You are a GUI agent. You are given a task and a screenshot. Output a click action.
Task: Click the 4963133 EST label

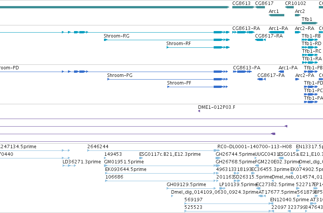click(x=226, y=169)
